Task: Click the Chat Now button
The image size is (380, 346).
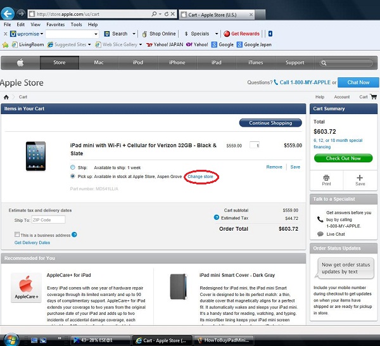Action: [x=358, y=82]
